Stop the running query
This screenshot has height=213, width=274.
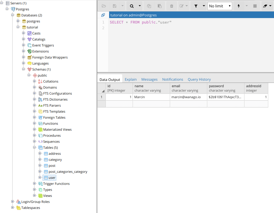(x=255, y=6)
